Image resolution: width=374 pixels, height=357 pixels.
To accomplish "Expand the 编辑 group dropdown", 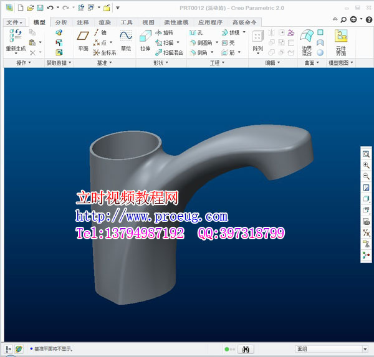I will pos(272,63).
